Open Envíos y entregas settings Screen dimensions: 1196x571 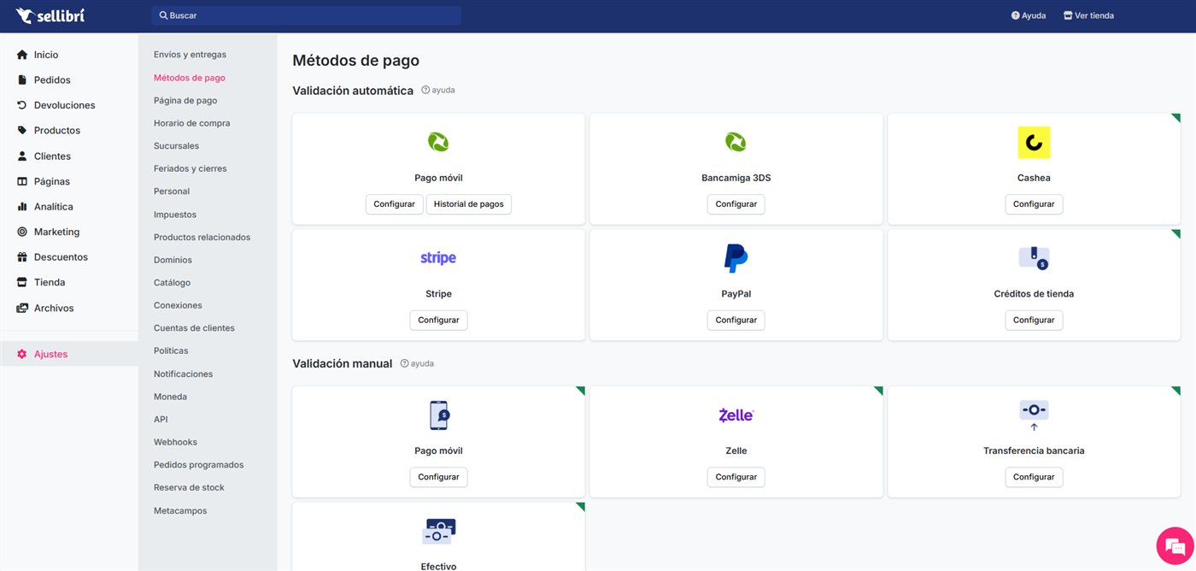tap(190, 55)
